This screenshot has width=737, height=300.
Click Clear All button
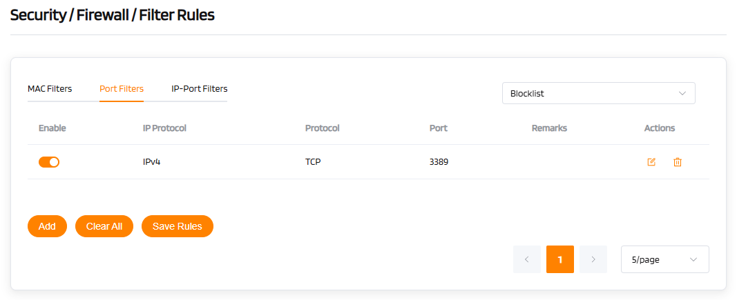click(x=104, y=226)
